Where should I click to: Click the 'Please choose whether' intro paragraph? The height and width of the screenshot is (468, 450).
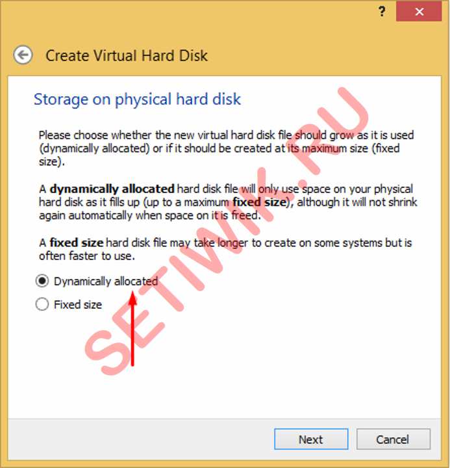pyautogui.click(x=227, y=148)
